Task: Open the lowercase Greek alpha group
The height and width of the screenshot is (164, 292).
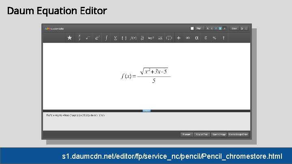Action: coord(197,38)
